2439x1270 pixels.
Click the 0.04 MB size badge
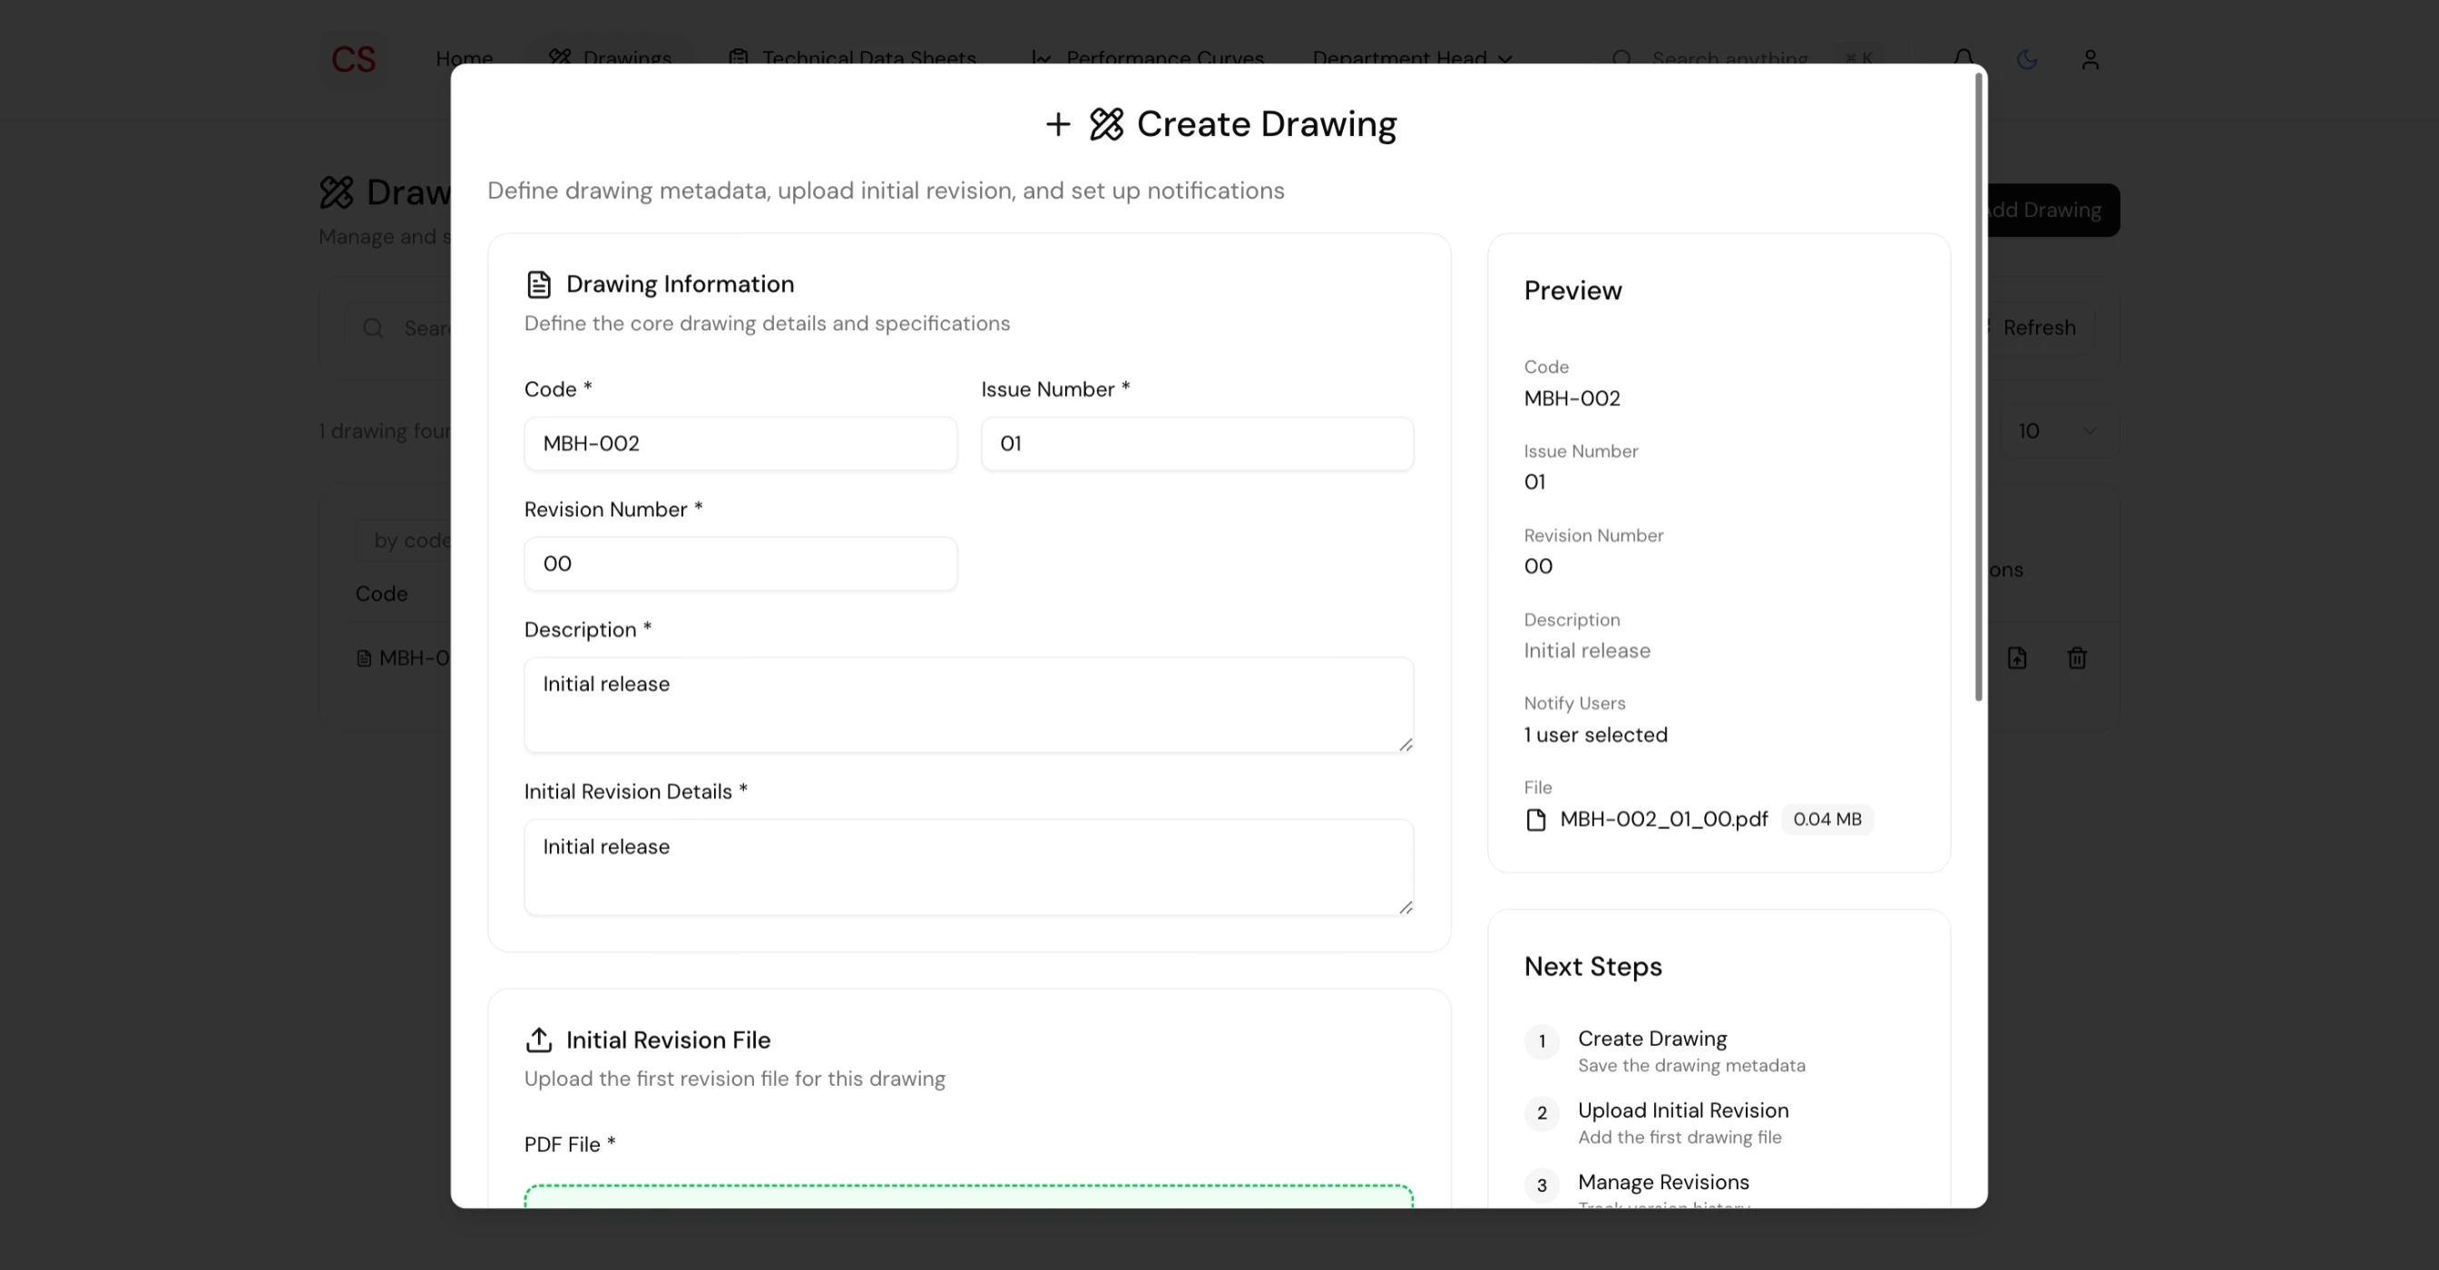tap(1827, 819)
